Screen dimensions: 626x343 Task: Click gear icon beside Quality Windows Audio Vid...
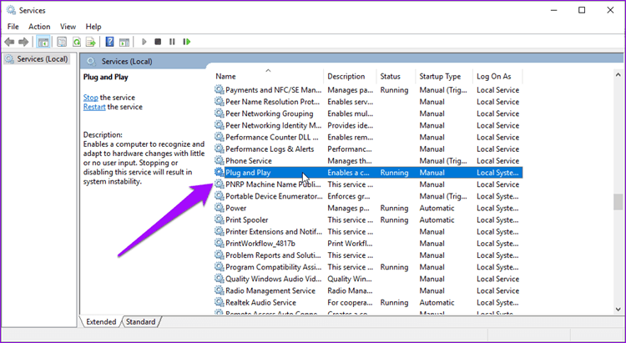coord(220,279)
